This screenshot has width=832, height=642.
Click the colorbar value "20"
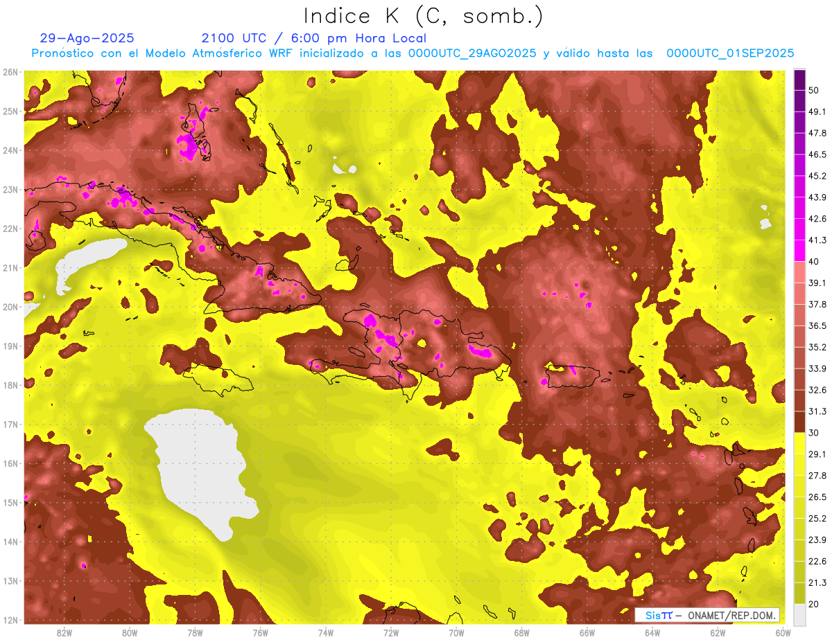[x=814, y=605]
